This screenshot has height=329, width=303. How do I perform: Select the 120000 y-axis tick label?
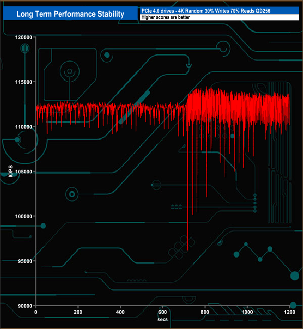[22, 37]
